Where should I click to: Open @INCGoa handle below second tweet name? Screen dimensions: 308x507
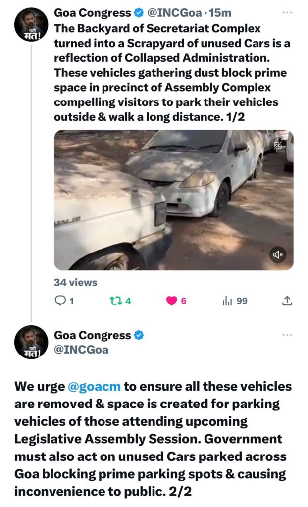(x=81, y=350)
